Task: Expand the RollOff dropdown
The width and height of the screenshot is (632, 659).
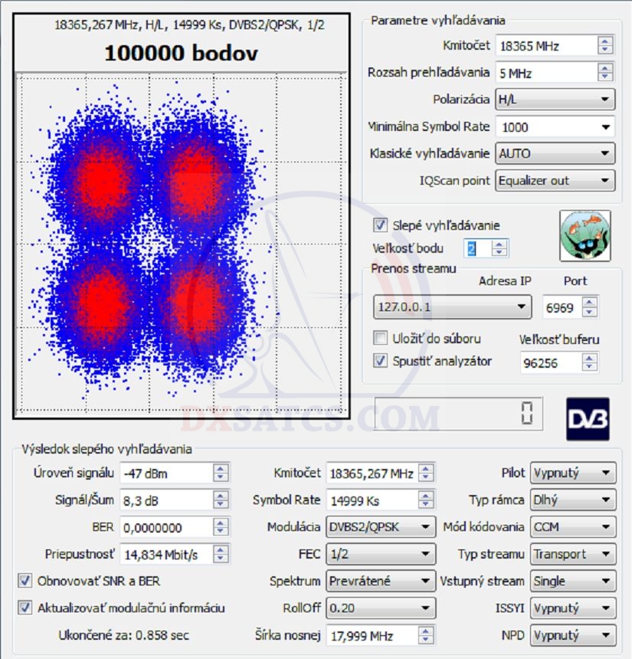Action: (380, 608)
